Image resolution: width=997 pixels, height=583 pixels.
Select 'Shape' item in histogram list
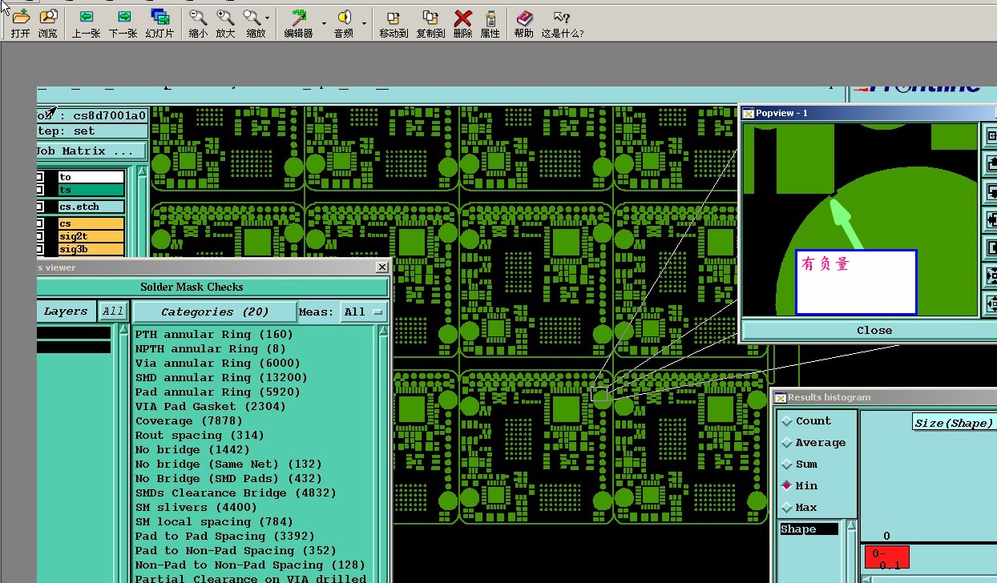(809, 529)
